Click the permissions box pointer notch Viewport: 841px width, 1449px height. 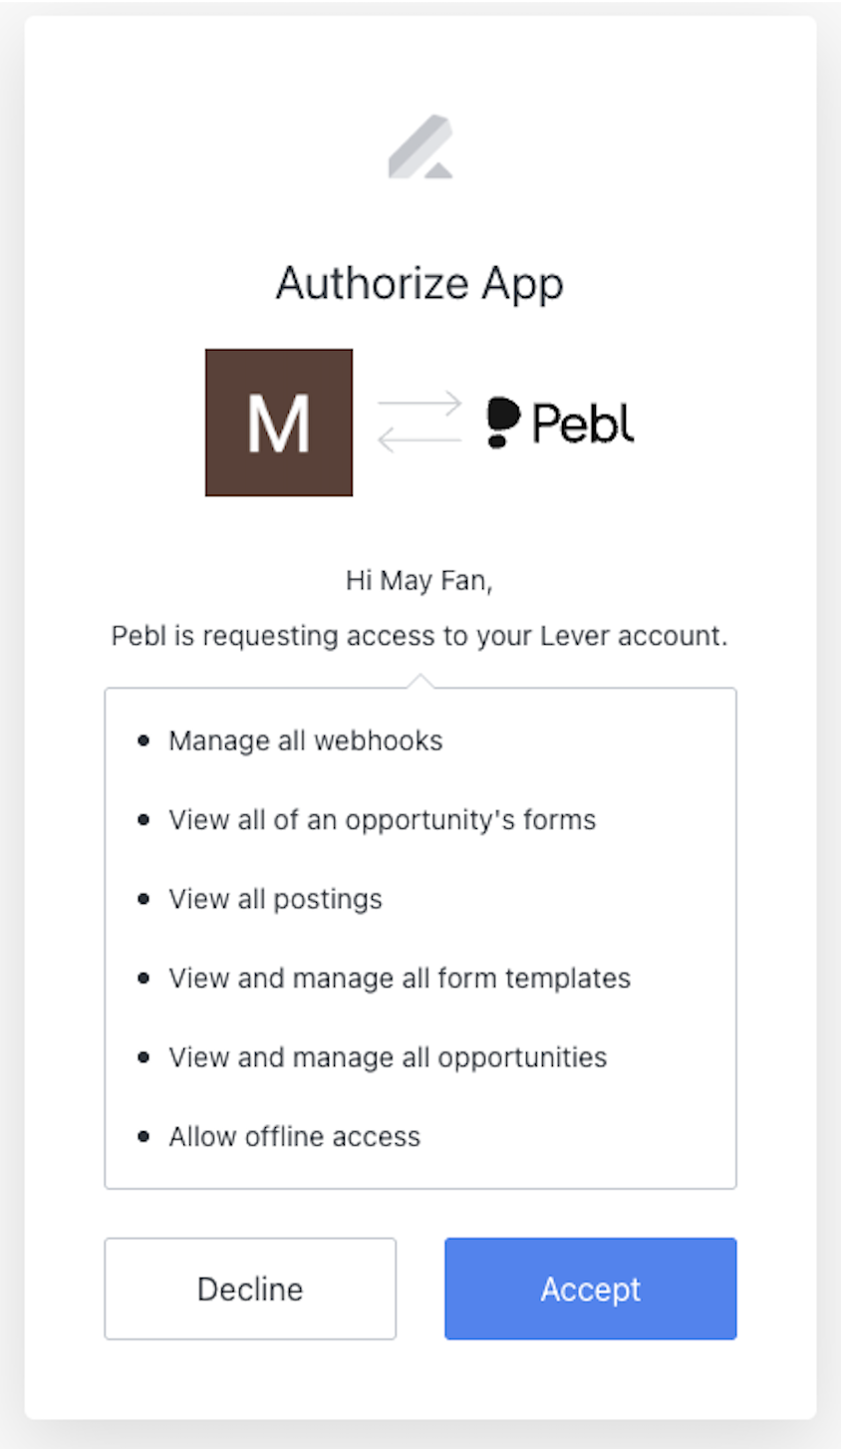tap(420, 681)
